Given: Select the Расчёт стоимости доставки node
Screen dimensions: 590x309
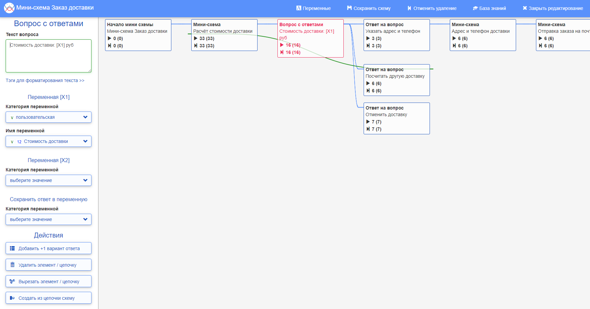Looking at the screenshot, I should pos(224,35).
